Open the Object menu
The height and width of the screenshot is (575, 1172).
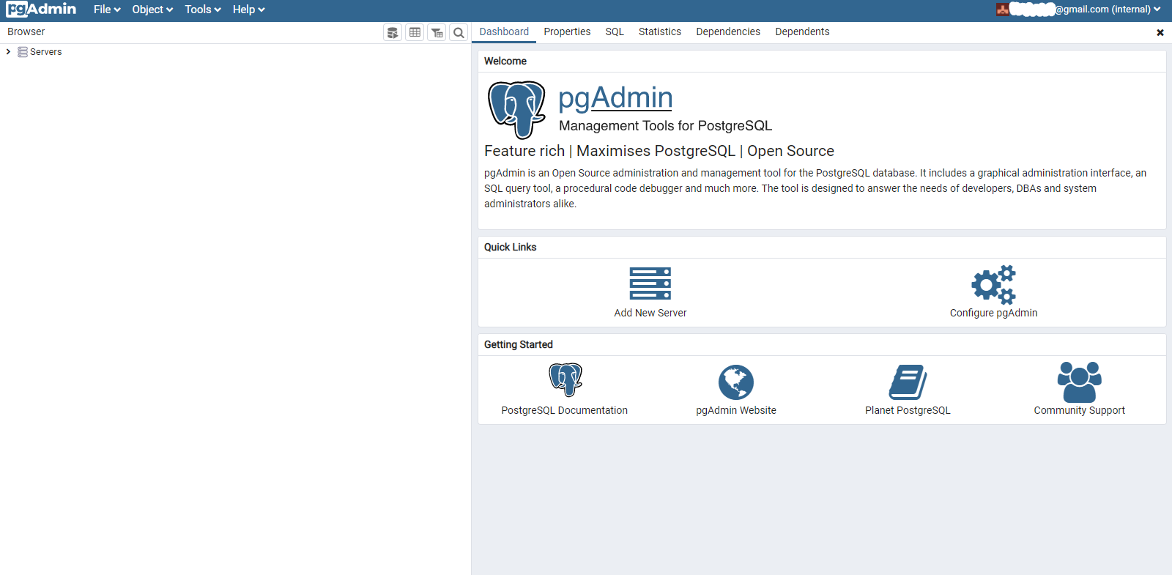click(x=152, y=10)
